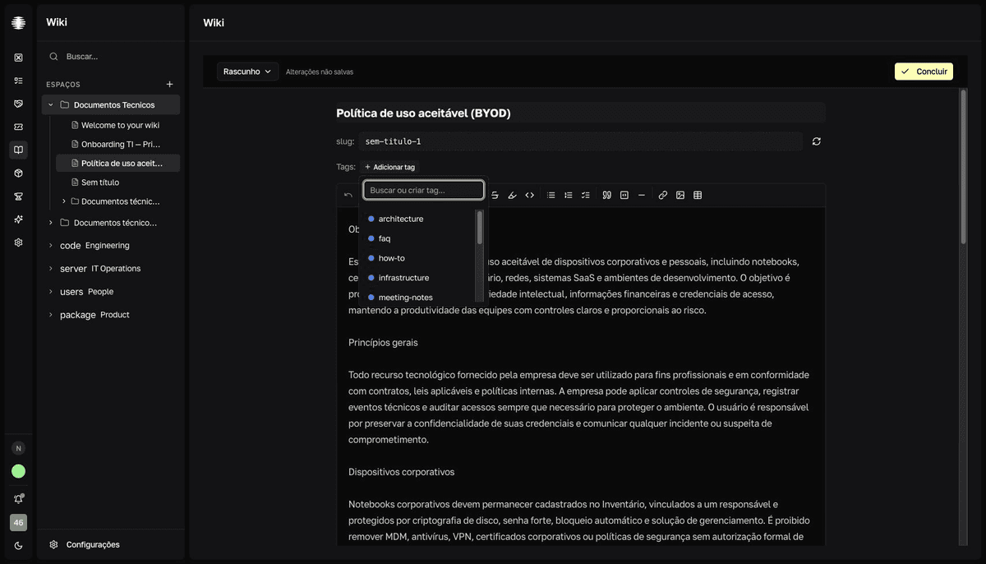Viewport: 986px width, 564px height.
Task: Click the slug field sem-titulo-1
Action: (580, 141)
